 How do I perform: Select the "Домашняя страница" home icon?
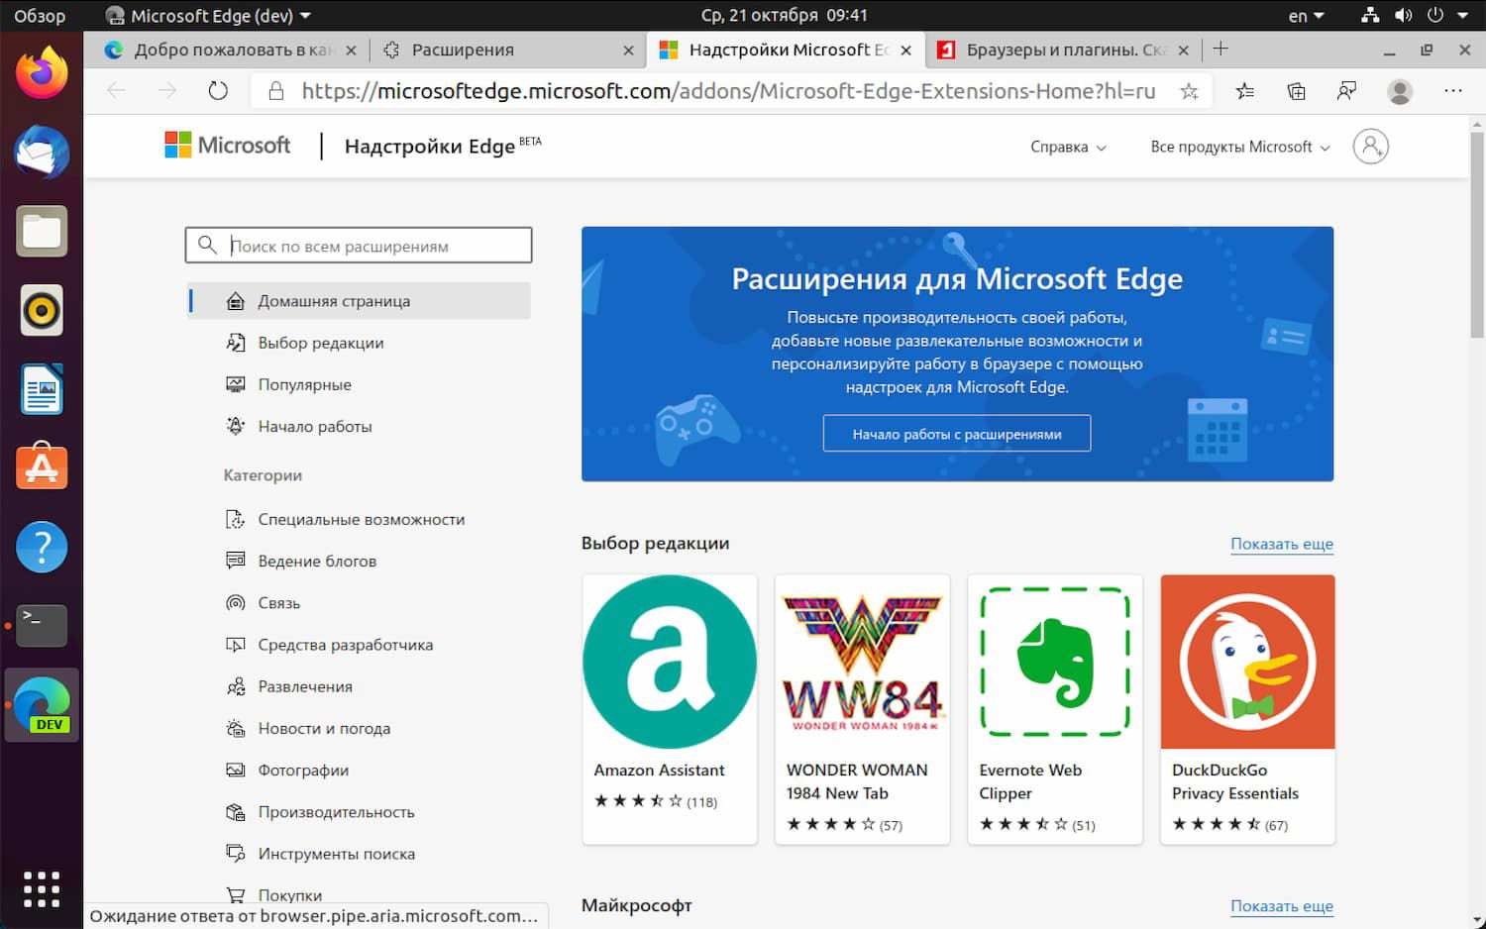pos(235,300)
